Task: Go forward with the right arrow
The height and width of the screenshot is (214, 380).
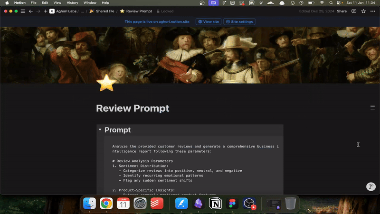Action: click(x=38, y=11)
